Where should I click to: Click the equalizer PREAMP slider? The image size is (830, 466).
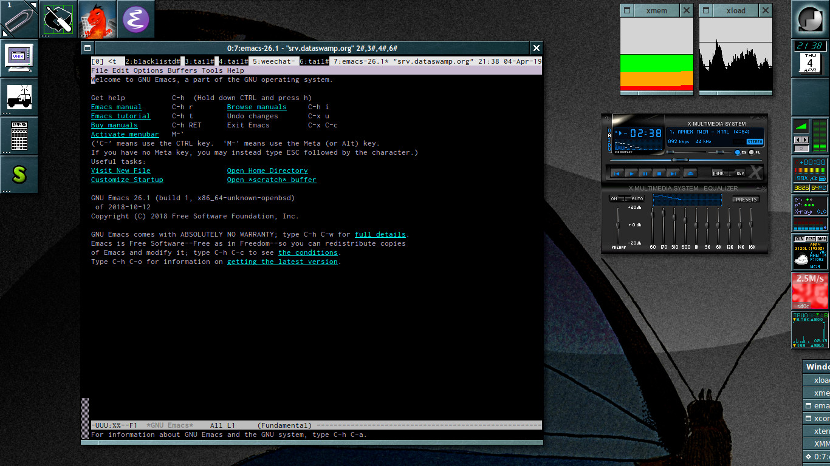617,225
